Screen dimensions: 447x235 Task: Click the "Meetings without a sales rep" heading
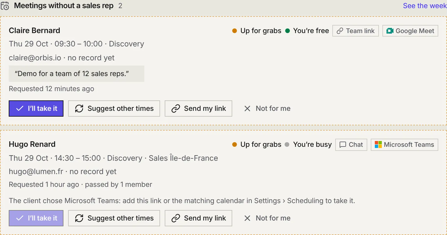64,6
